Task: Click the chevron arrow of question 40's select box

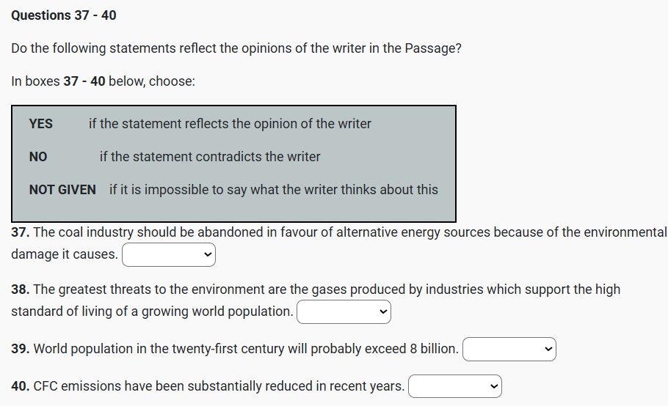Action: (494, 386)
